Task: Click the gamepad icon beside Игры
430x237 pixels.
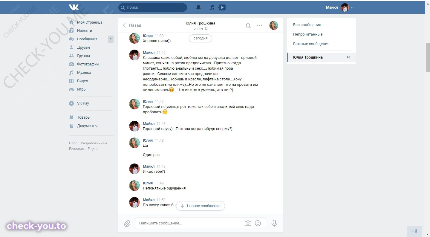Action: (x=71, y=89)
